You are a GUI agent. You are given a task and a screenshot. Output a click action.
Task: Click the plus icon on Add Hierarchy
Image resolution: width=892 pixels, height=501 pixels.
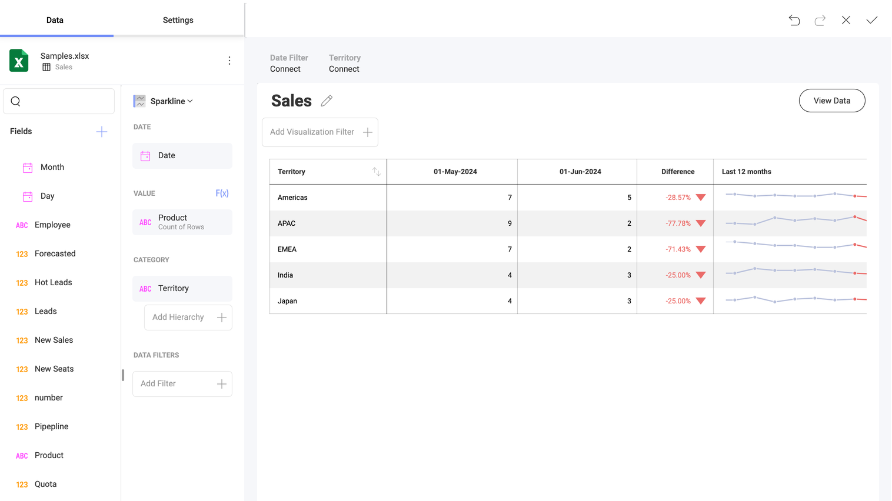click(x=222, y=318)
